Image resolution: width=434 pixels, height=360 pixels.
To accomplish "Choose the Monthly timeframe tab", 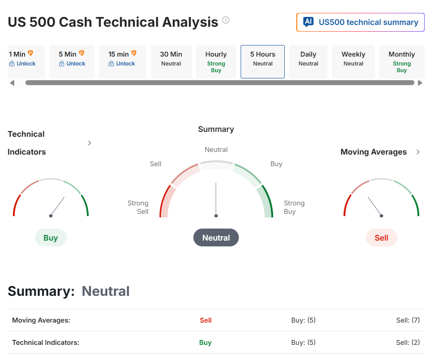I will click(x=401, y=61).
